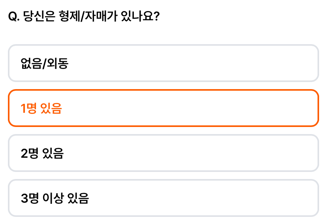Click the 3명 이상 있음 text label
This screenshot has height=222, width=327.
coord(55,198)
